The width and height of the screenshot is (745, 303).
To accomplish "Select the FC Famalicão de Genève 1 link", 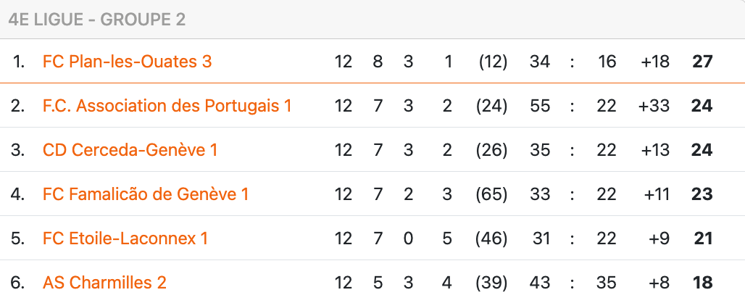I will [146, 194].
